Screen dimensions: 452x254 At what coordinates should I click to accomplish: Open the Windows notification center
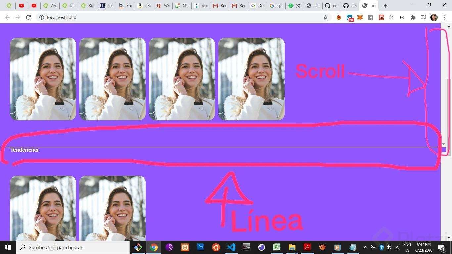point(441,247)
